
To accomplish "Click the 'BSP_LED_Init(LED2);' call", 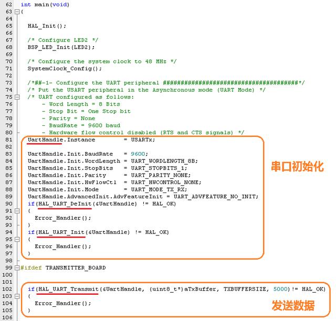I will 61,47.
